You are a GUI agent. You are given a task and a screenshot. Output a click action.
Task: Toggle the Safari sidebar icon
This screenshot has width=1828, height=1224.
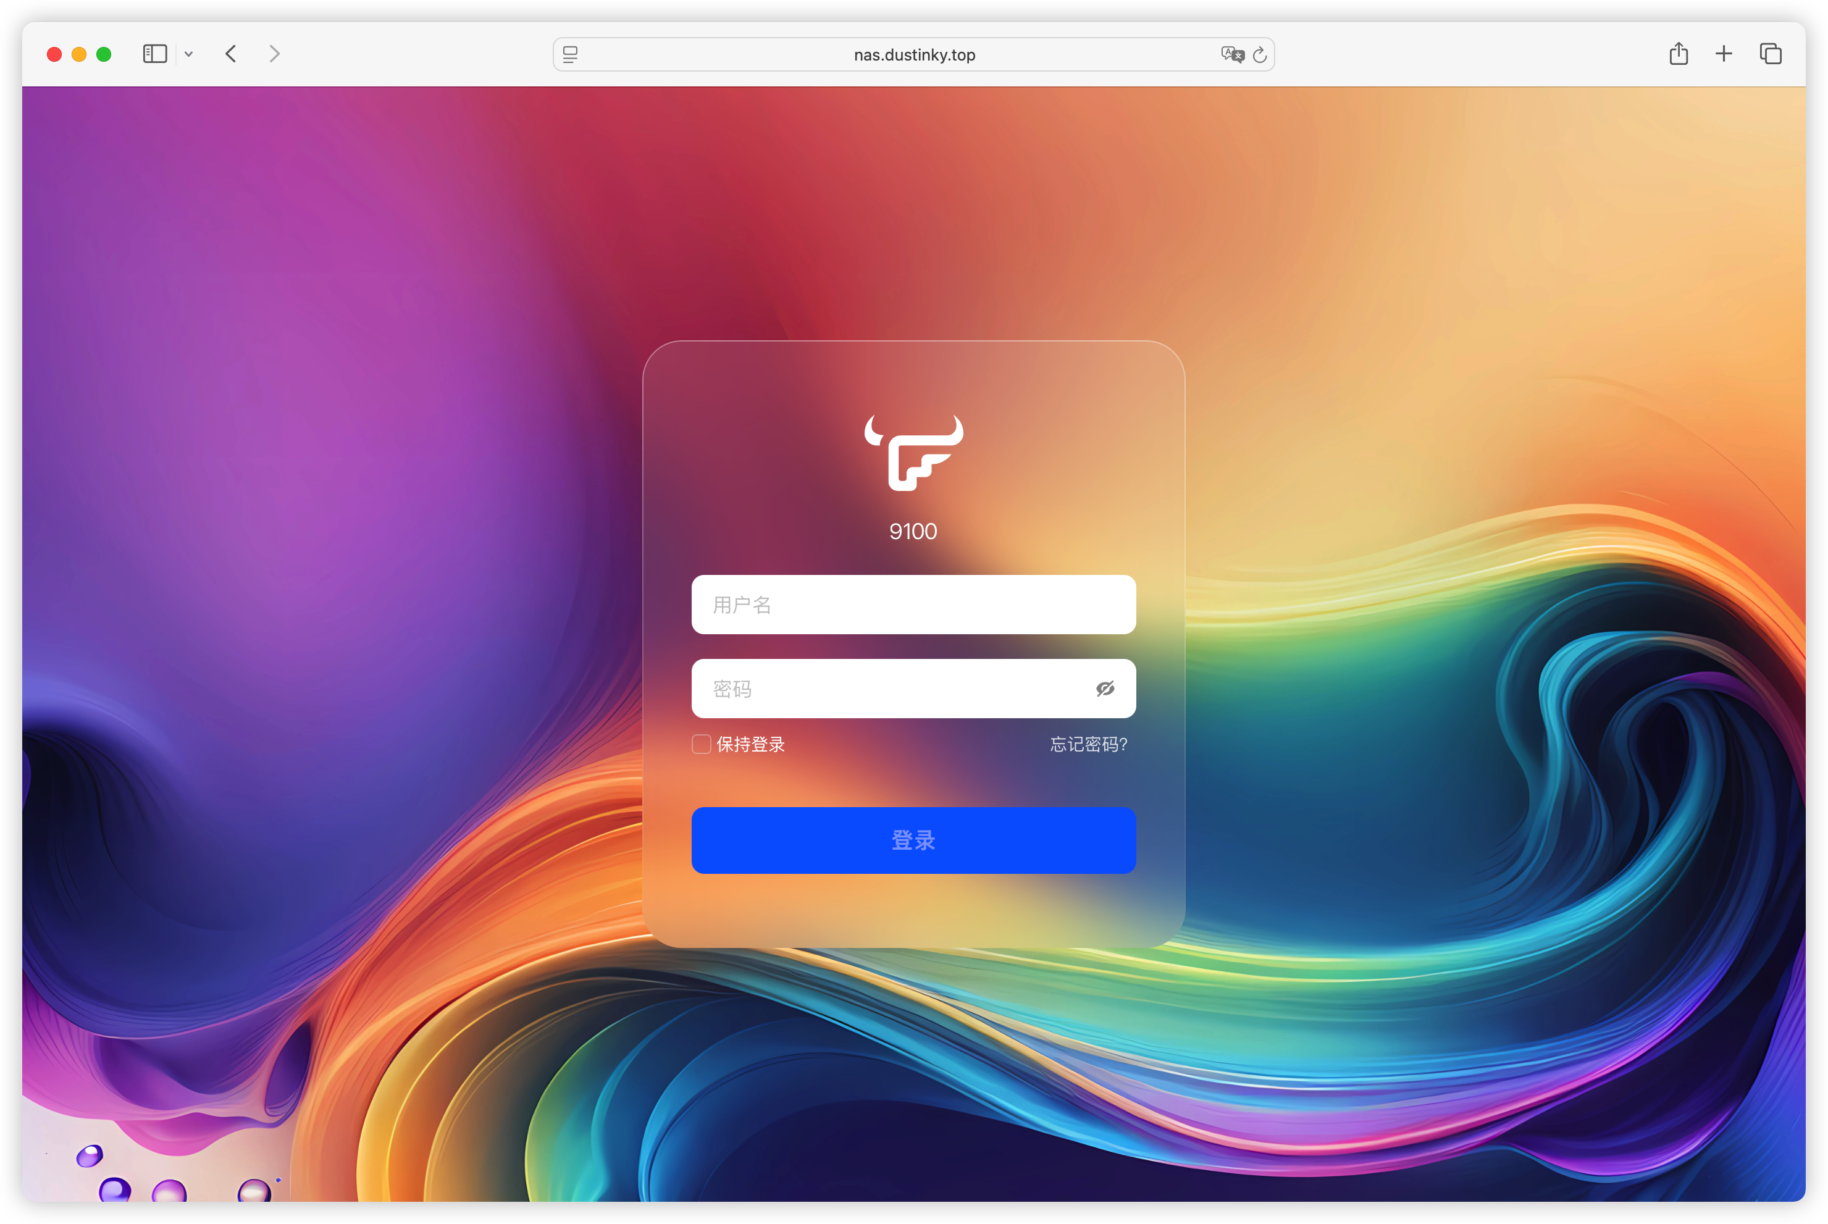point(156,54)
